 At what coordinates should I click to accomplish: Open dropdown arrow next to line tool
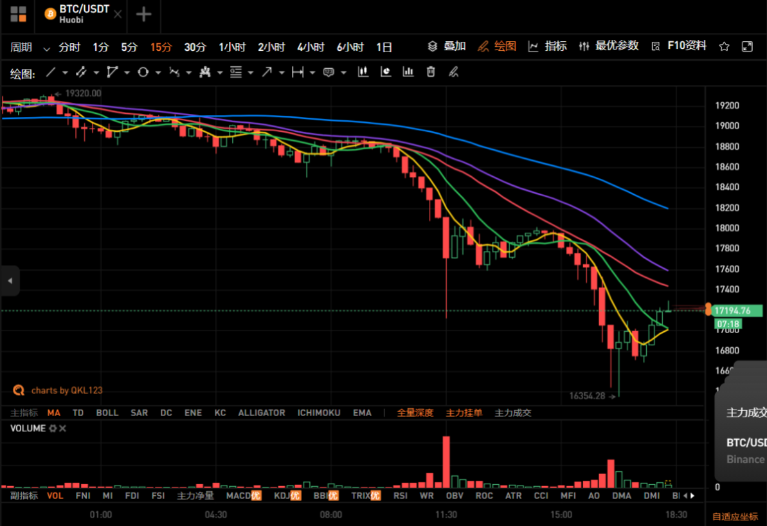coord(65,73)
